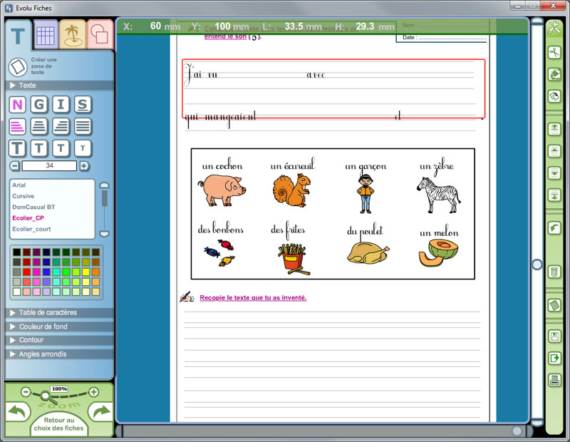Click Retour au choix des fiches
This screenshot has height=442, width=570.
[58, 424]
